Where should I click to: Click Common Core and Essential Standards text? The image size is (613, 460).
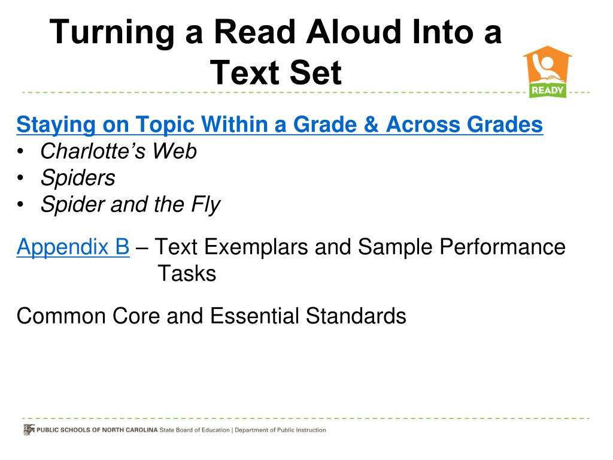211,316
